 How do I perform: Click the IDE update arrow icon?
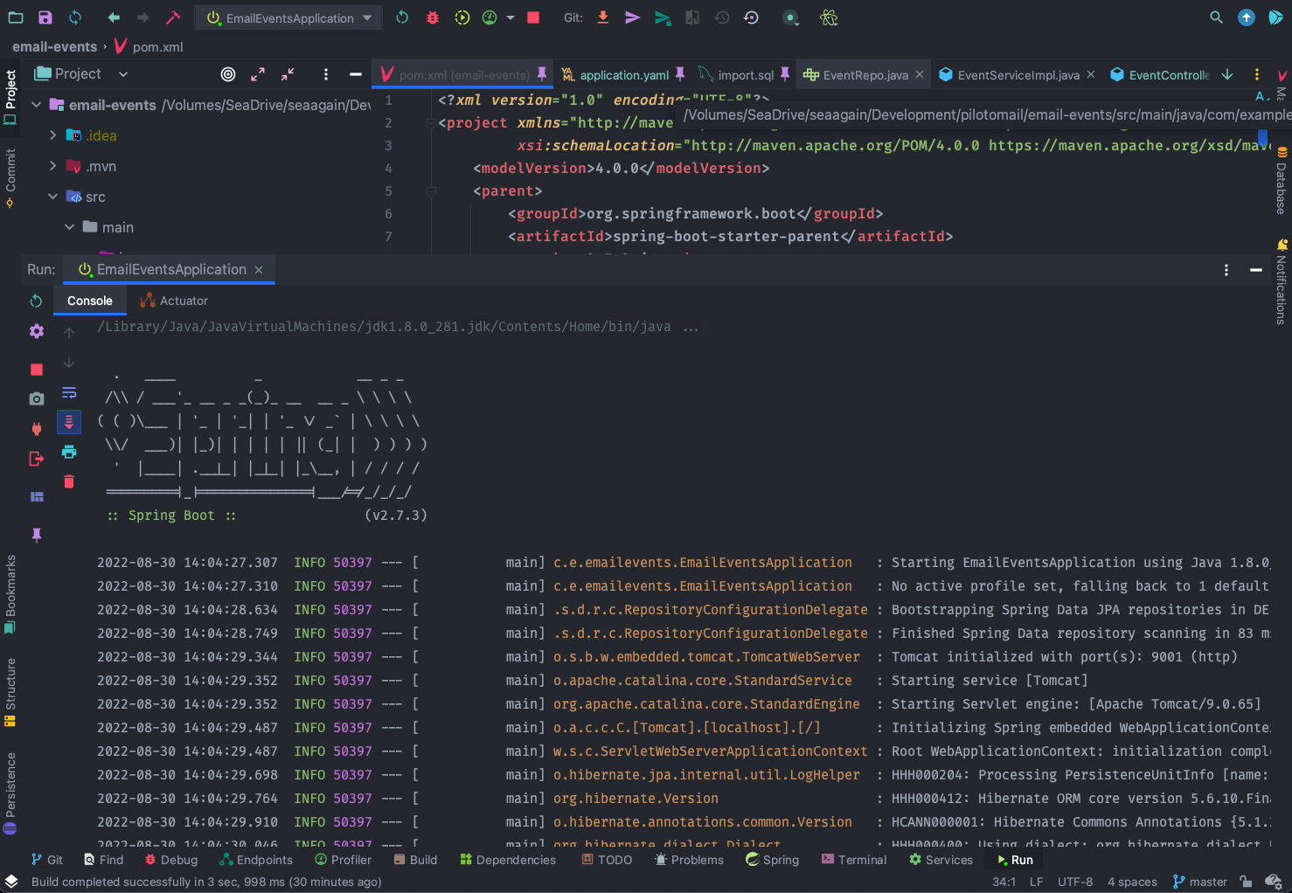coord(1247,17)
